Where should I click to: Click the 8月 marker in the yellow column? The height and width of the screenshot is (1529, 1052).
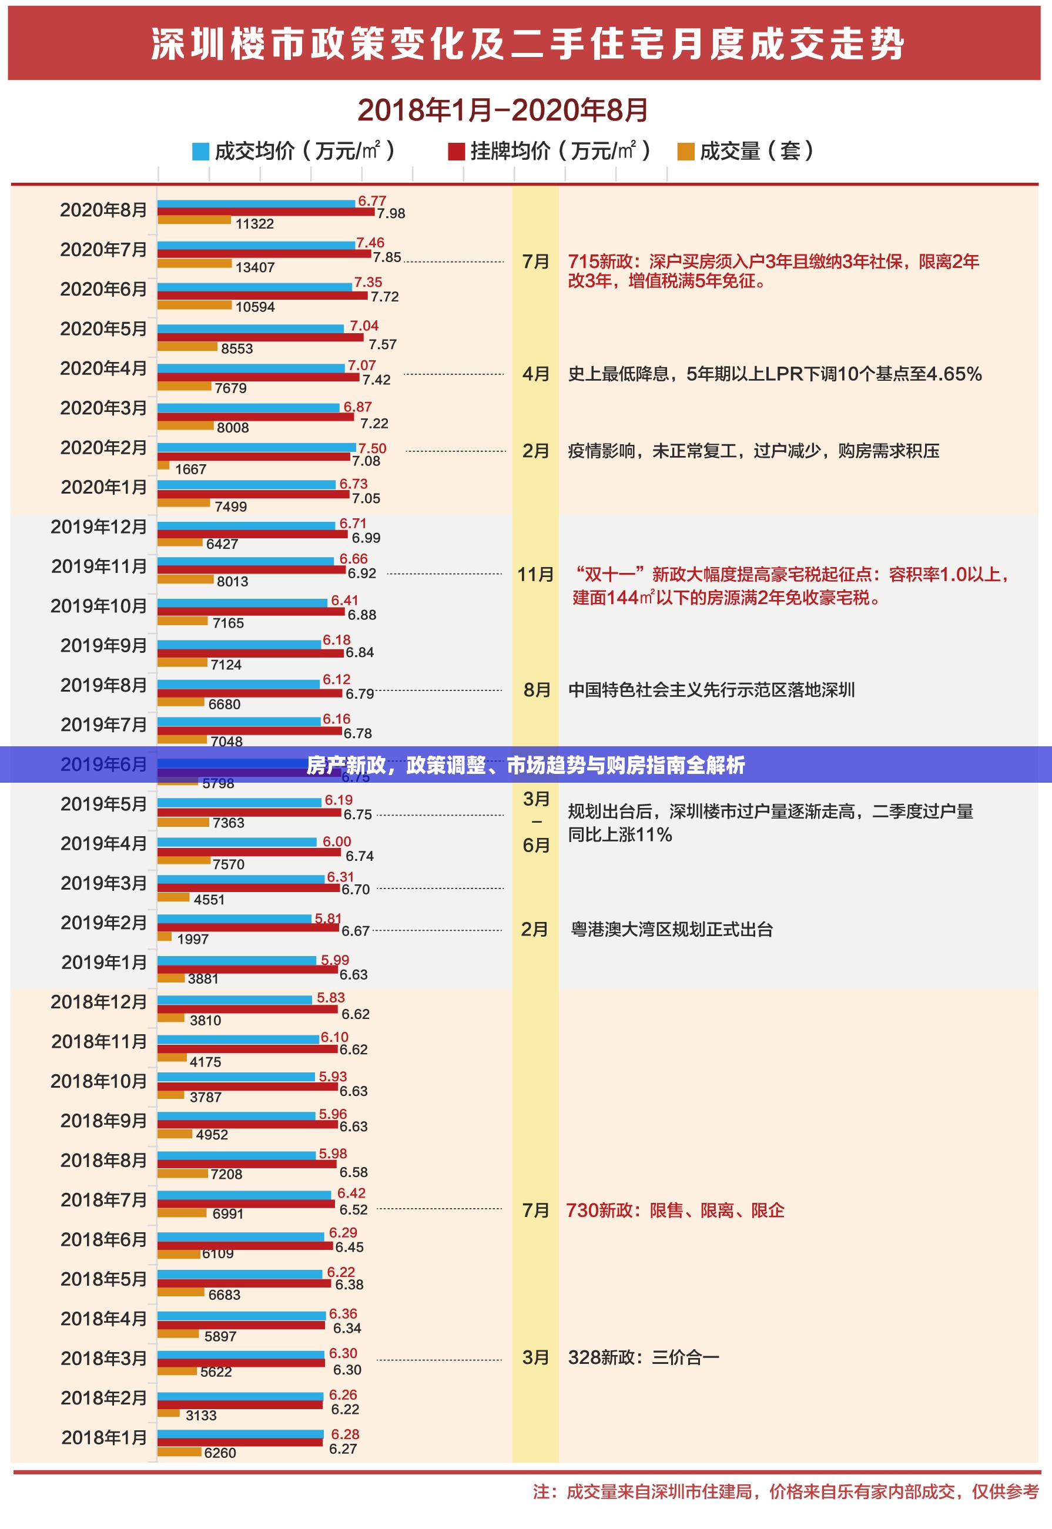click(x=537, y=690)
